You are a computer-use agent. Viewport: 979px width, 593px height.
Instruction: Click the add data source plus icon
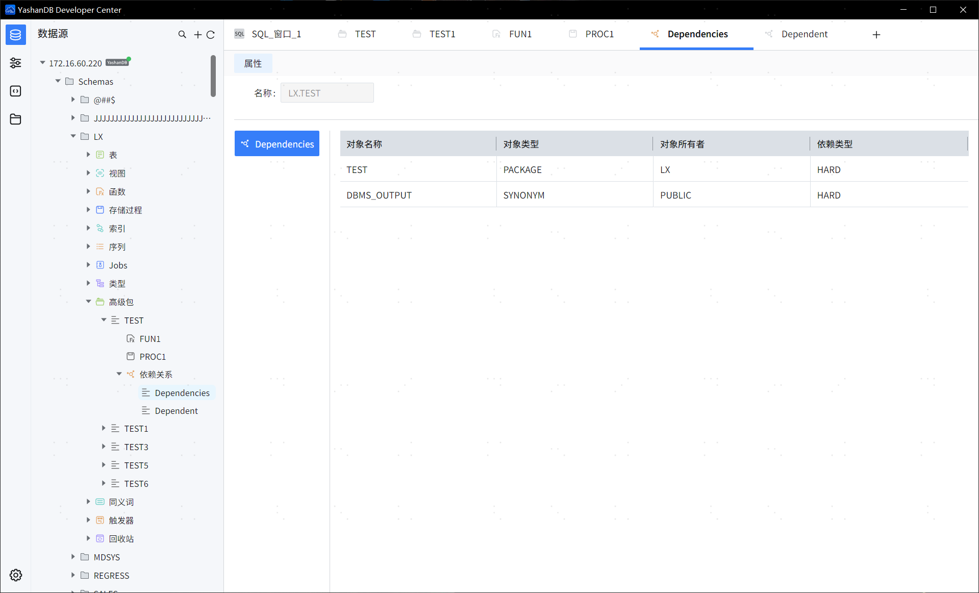click(198, 35)
